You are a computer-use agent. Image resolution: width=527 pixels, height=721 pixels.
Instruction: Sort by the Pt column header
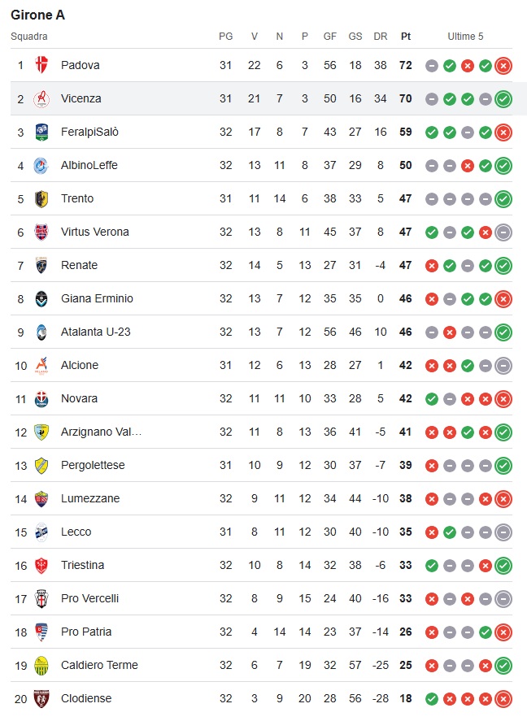(406, 37)
